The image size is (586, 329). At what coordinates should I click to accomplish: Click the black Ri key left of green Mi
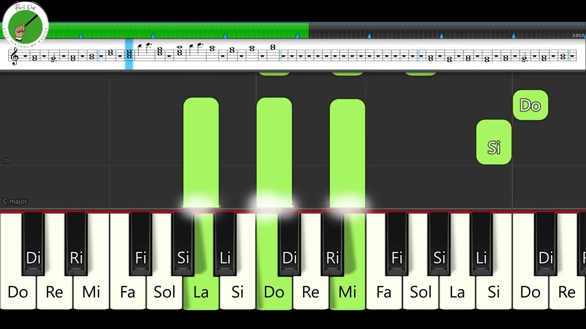click(332, 244)
